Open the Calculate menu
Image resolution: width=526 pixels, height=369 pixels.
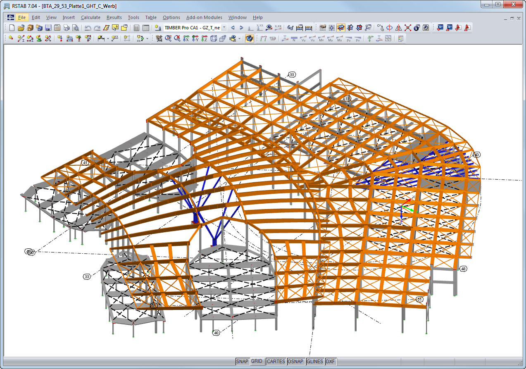(90, 17)
